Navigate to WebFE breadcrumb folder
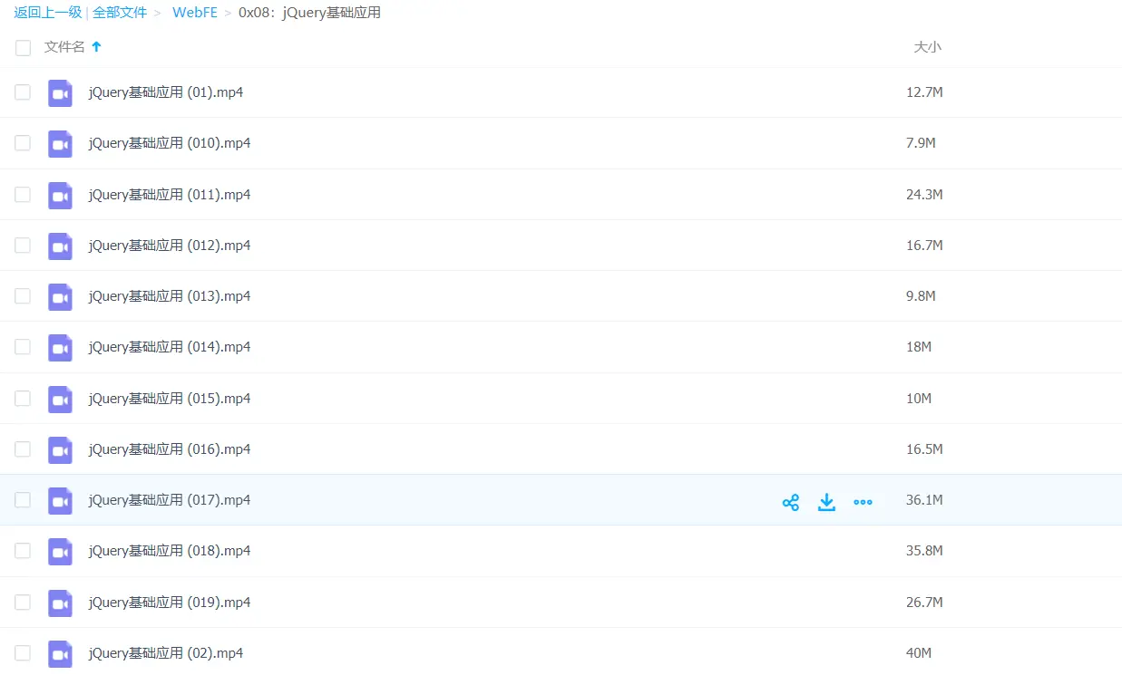Screen dimensions: 1122x675 [x=195, y=13]
